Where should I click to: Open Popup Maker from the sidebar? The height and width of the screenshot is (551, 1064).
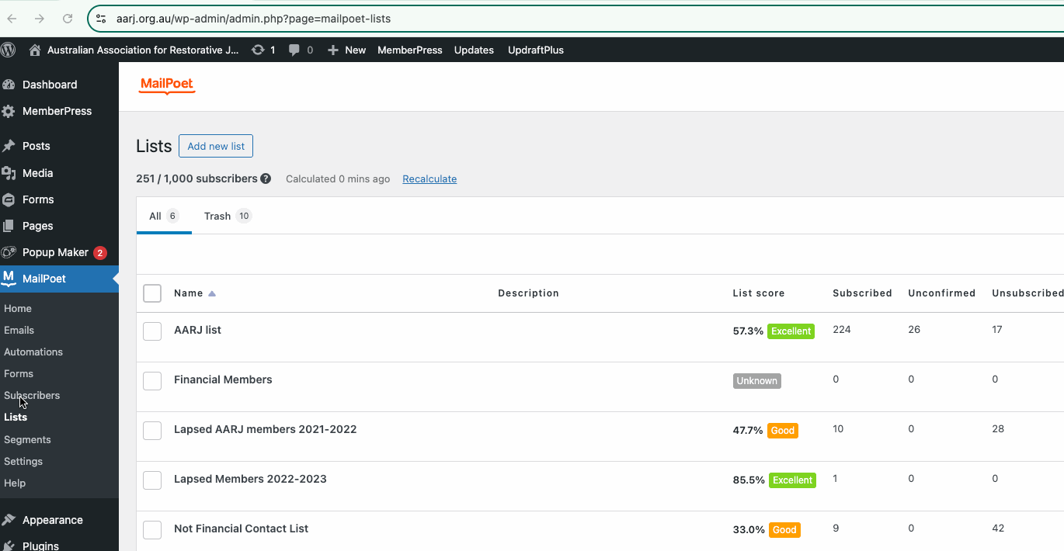(x=54, y=252)
